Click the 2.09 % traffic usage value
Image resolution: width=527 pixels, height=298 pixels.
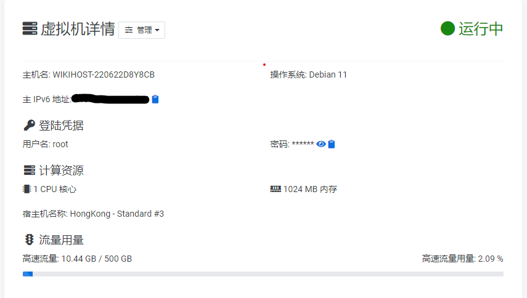491,259
